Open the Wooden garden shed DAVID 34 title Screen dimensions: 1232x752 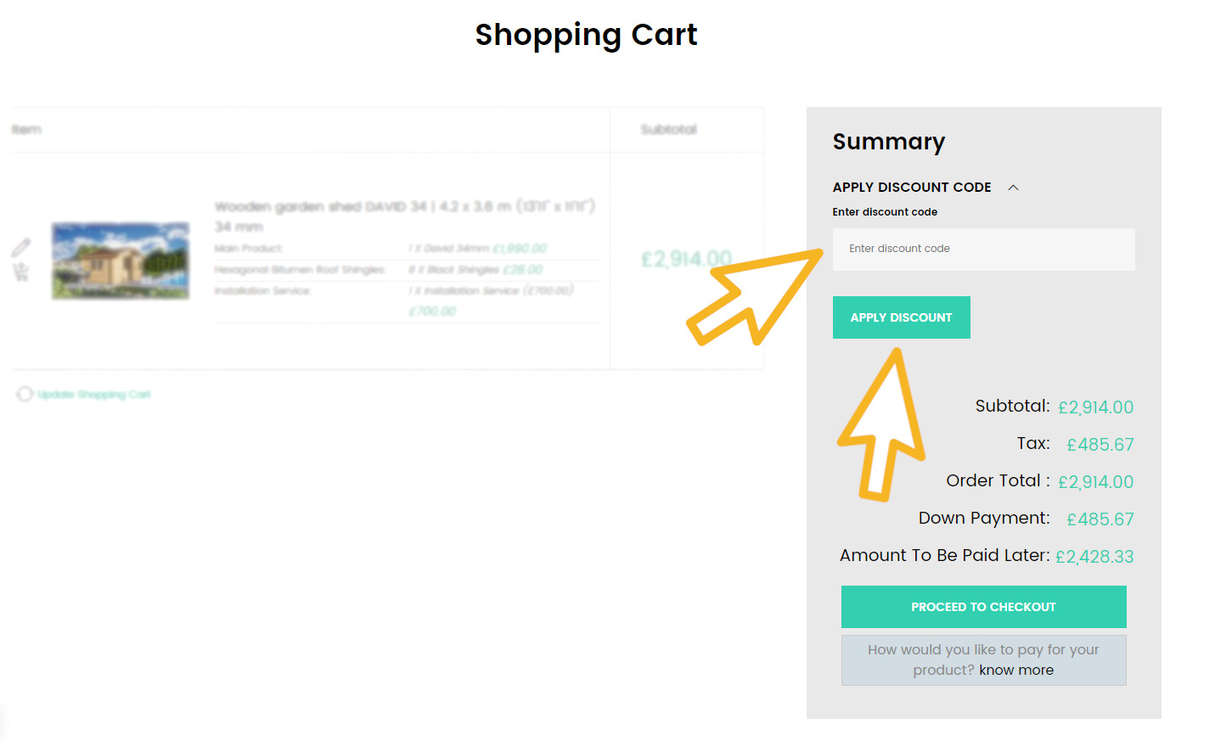[404, 207]
